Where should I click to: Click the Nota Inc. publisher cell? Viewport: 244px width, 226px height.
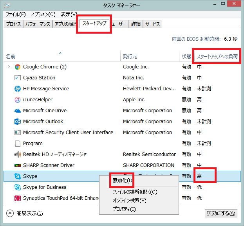click(134, 78)
